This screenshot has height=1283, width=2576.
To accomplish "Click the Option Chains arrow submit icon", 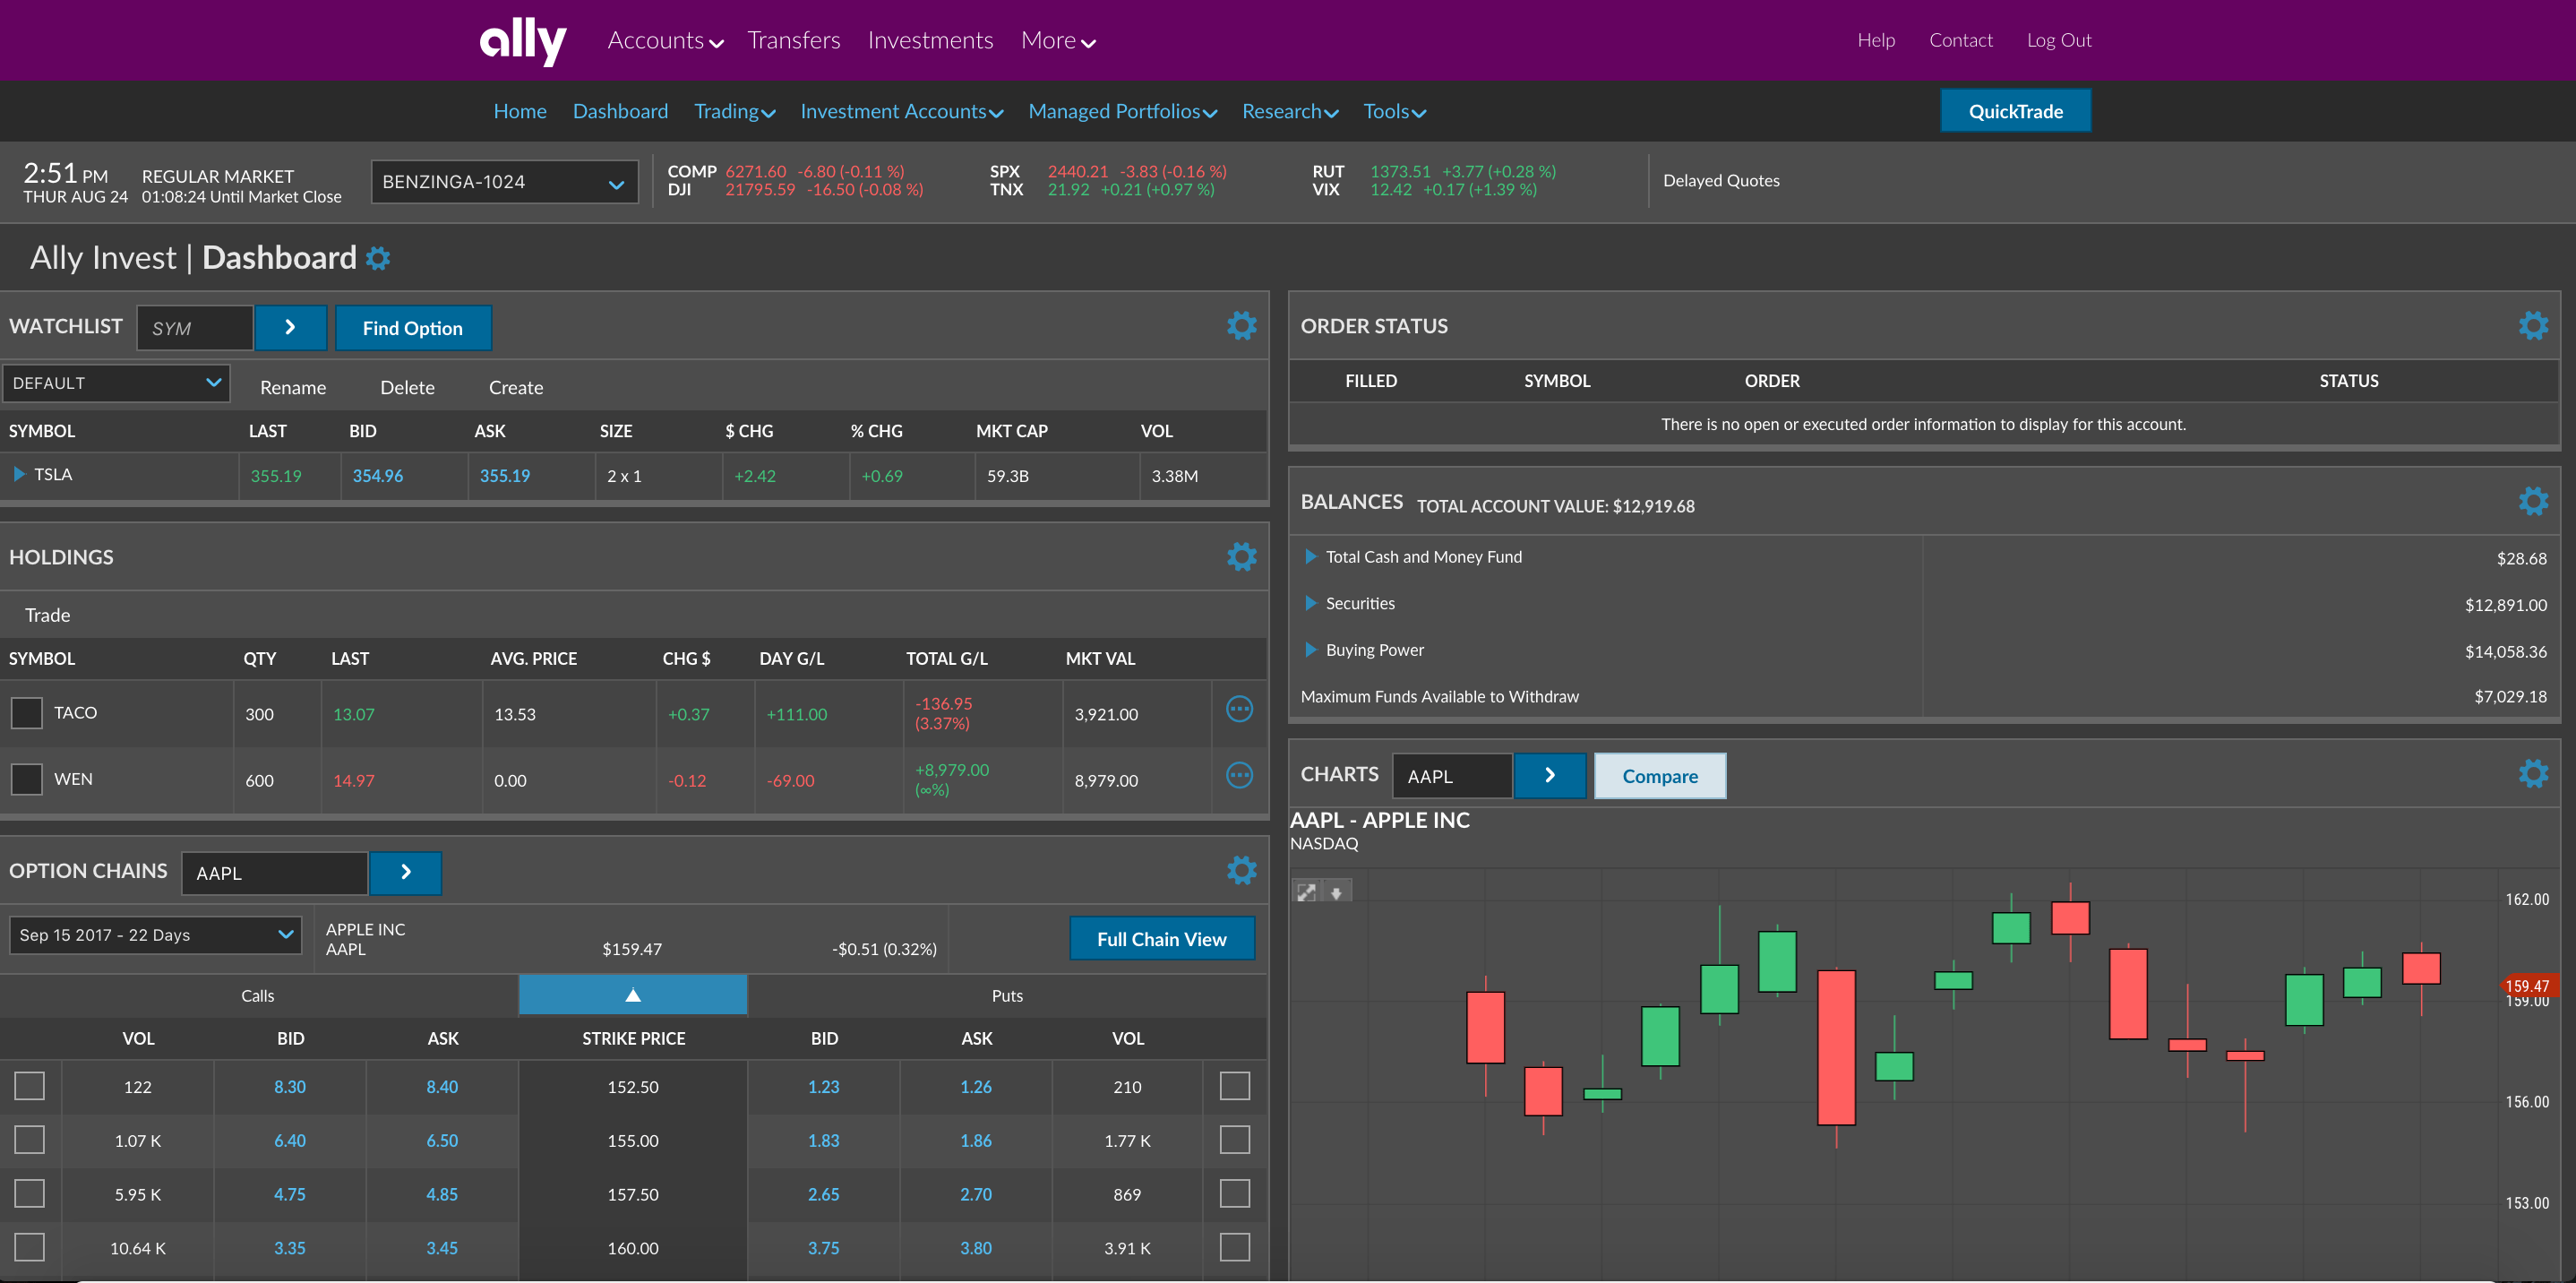I will (x=404, y=873).
